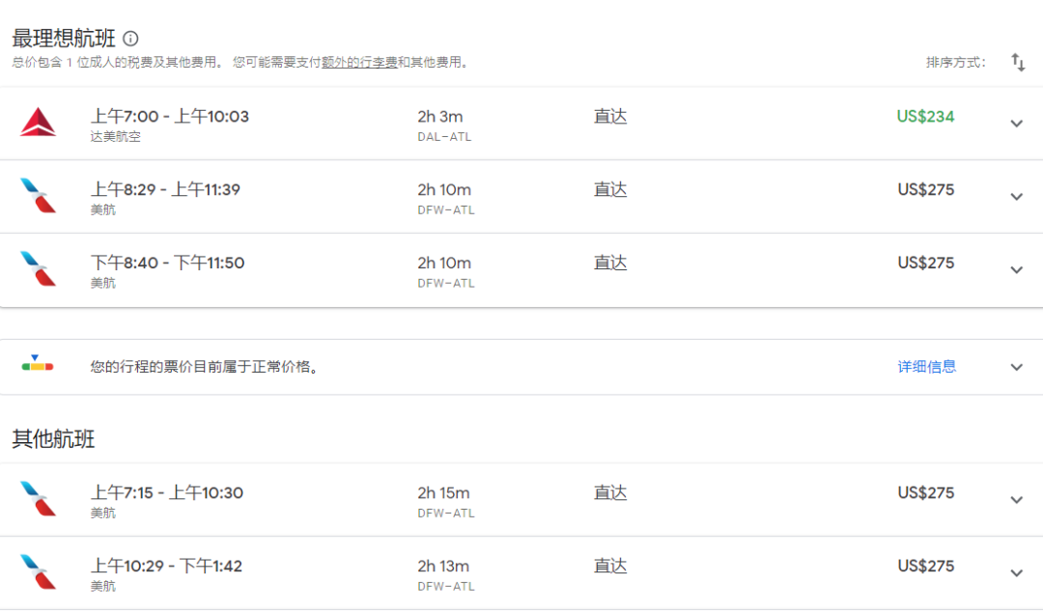The width and height of the screenshot is (1043, 612).
Task: Open the sort order arrows icon
Action: pyautogui.click(x=1018, y=63)
